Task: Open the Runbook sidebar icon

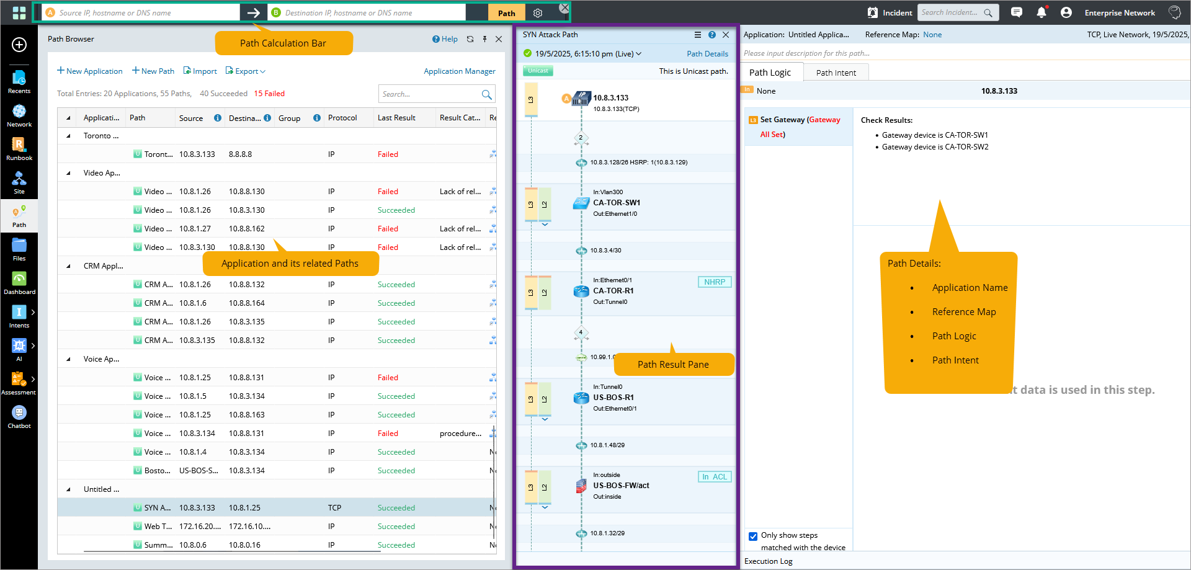Action: click(x=19, y=149)
